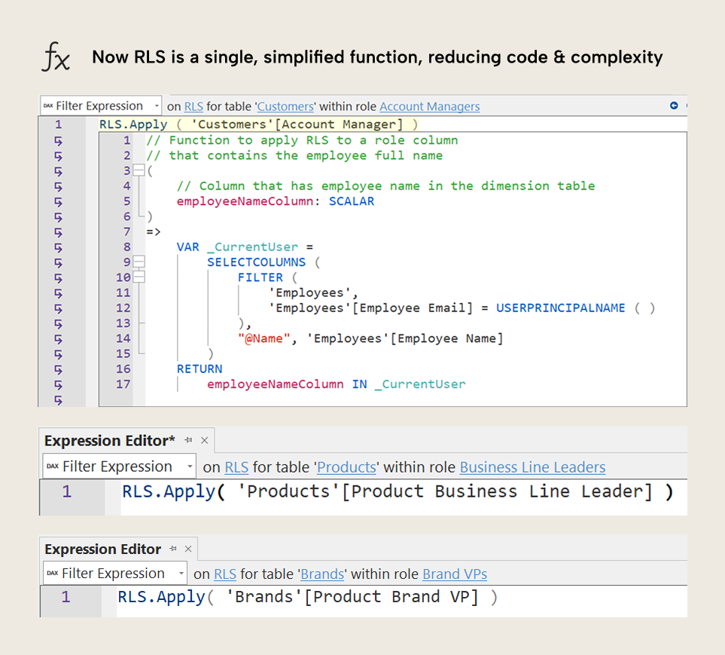Click the pin icon on second Expression Editor tab
The image size is (725, 655).
pyautogui.click(x=173, y=549)
